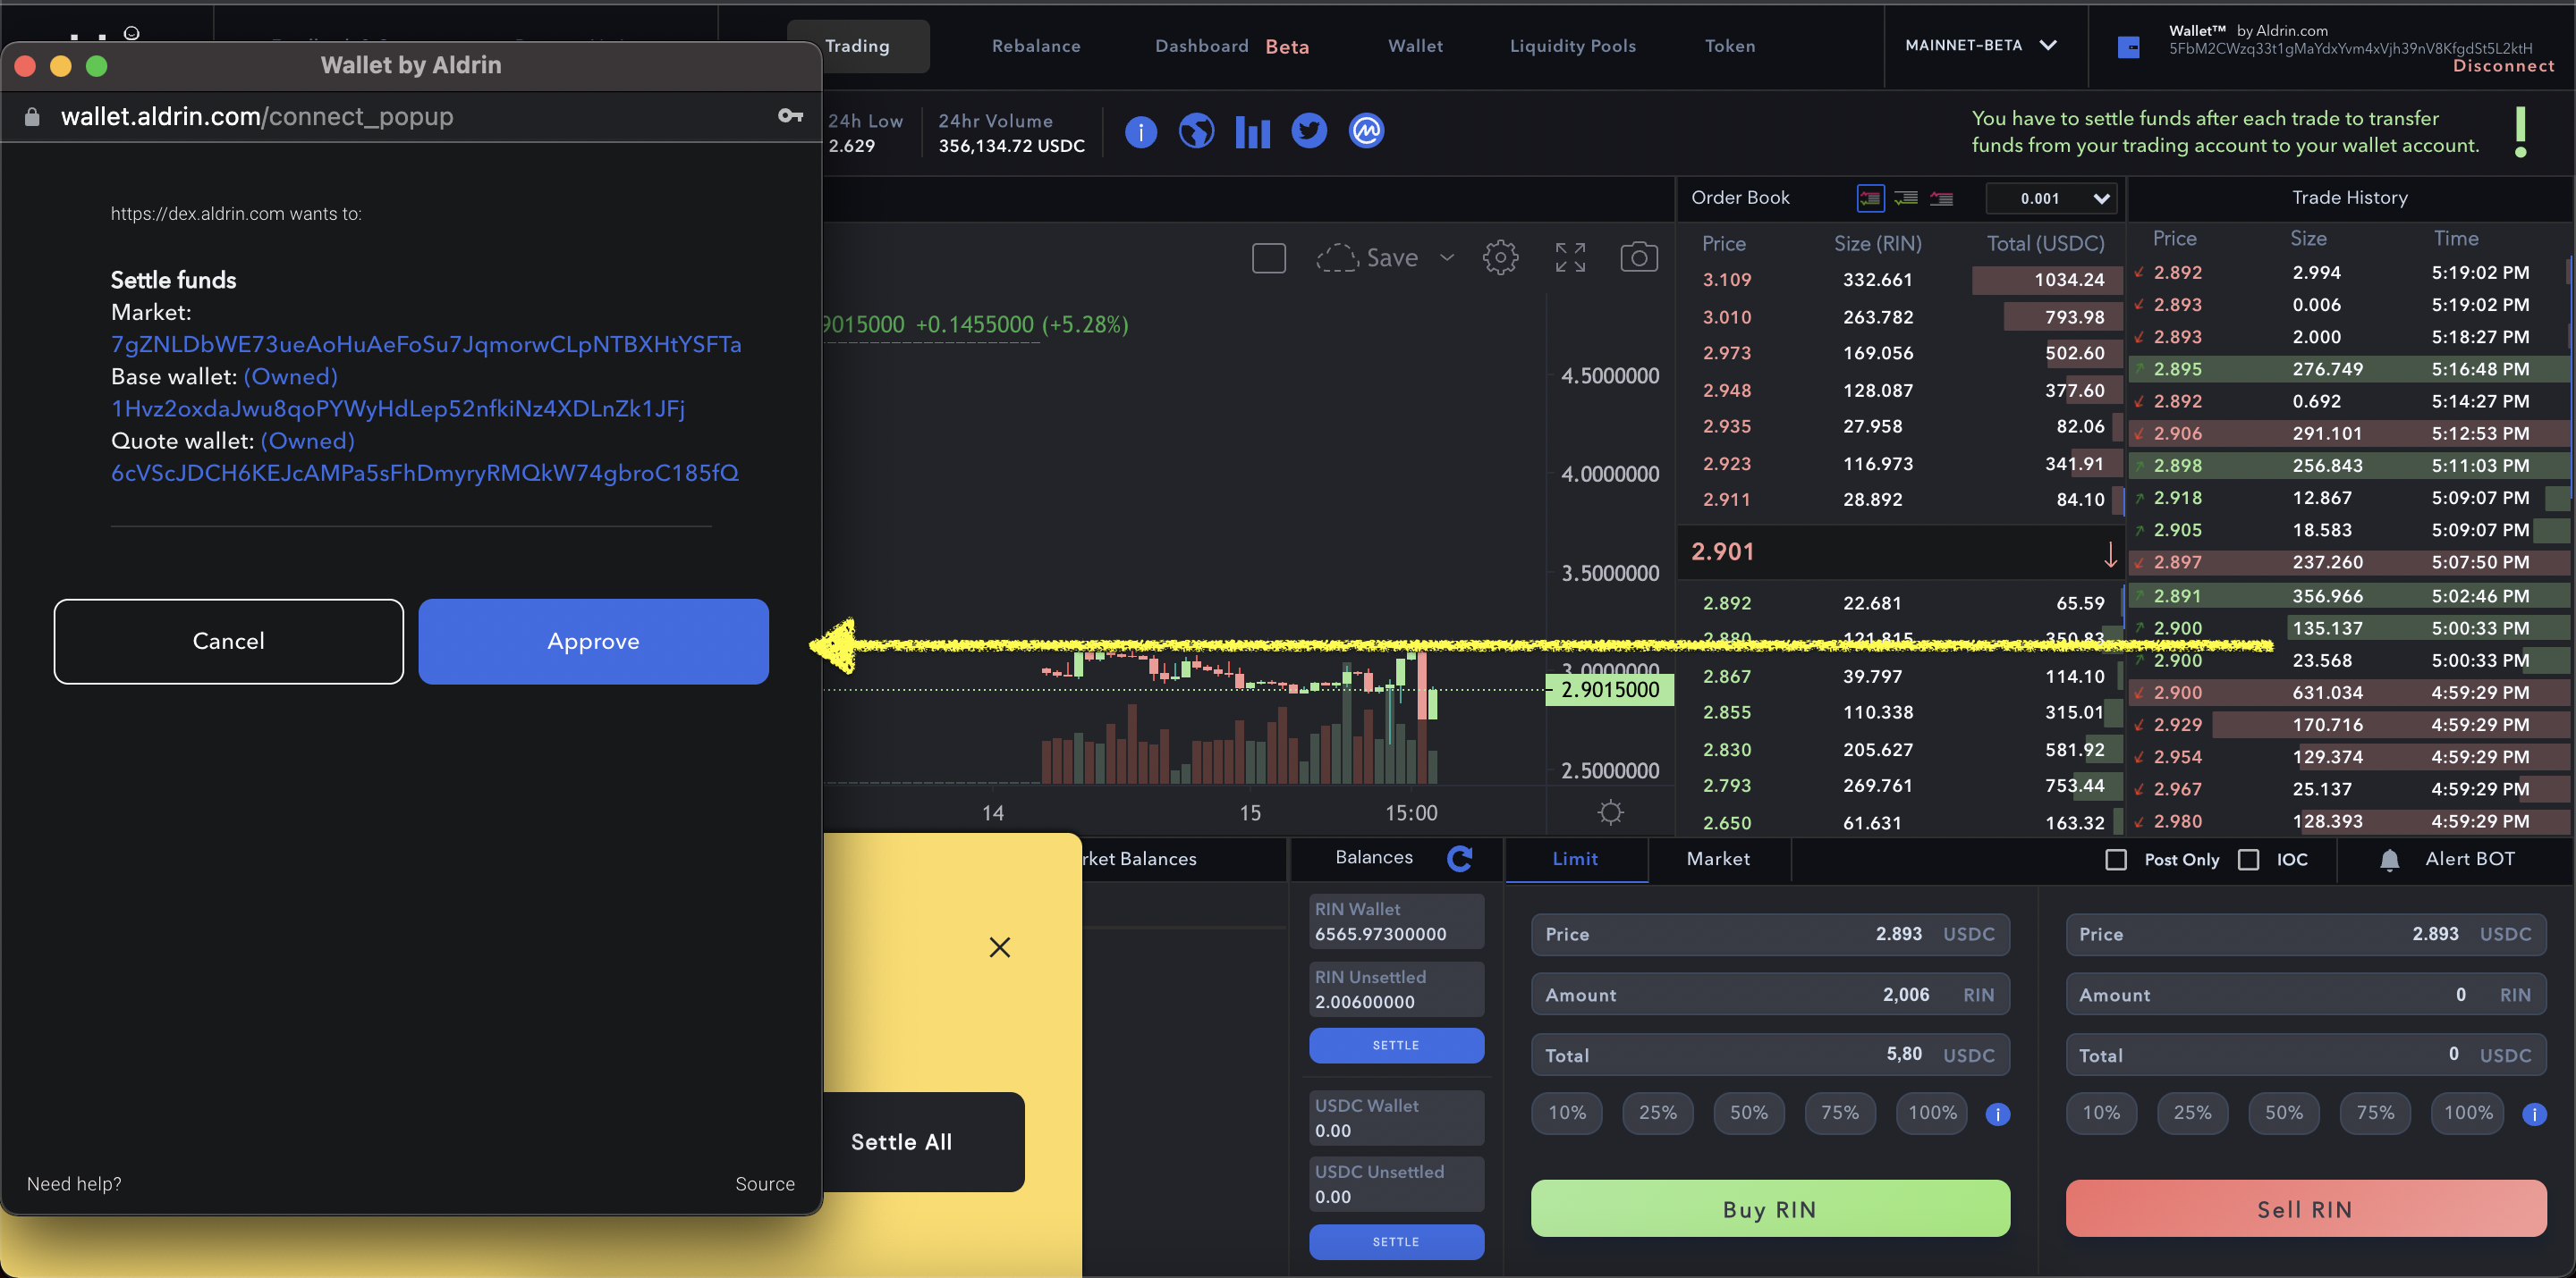The height and width of the screenshot is (1278, 2576).
Task: Cancel the Settle funds request
Action: click(228, 642)
